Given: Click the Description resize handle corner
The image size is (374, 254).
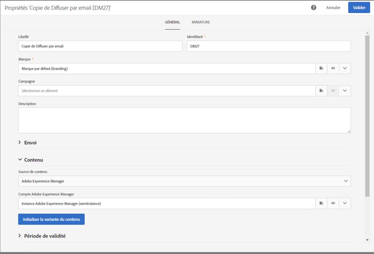Looking at the screenshot, I should coord(349,131).
